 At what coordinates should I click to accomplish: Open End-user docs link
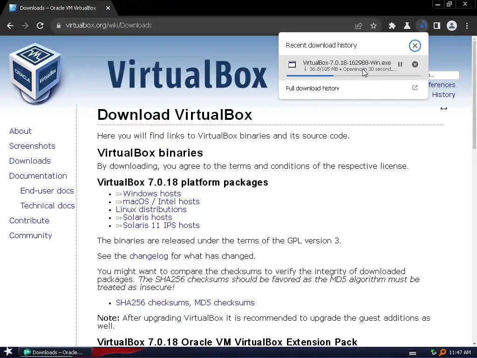point(47,191)
